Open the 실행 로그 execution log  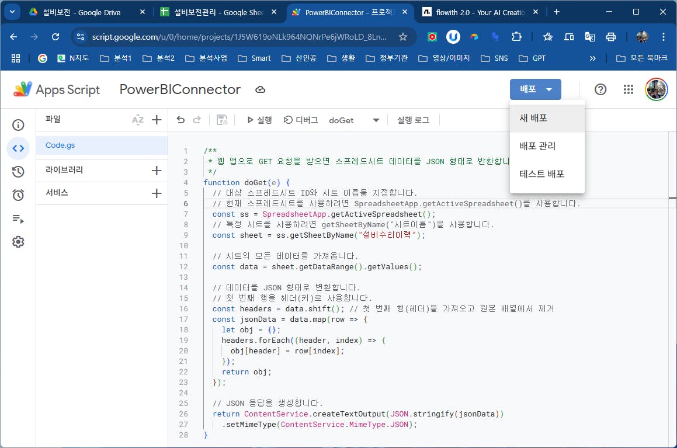[413, 120]
